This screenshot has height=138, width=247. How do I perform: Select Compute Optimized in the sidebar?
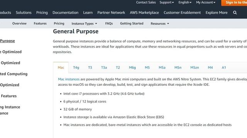pyautogui.click(x=11, y=52)
